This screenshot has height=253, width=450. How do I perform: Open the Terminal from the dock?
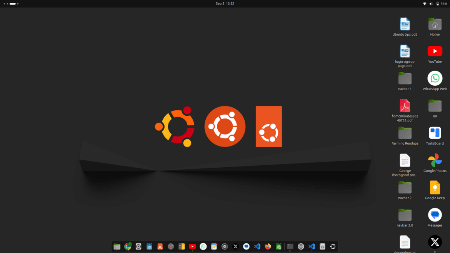coord(290,246)
